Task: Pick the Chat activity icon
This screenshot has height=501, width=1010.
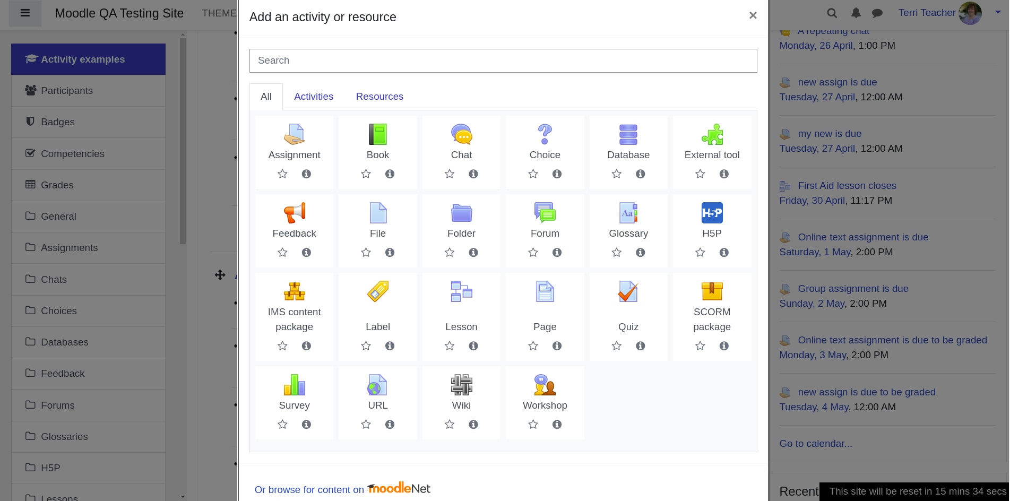Action: pos(461,134)
